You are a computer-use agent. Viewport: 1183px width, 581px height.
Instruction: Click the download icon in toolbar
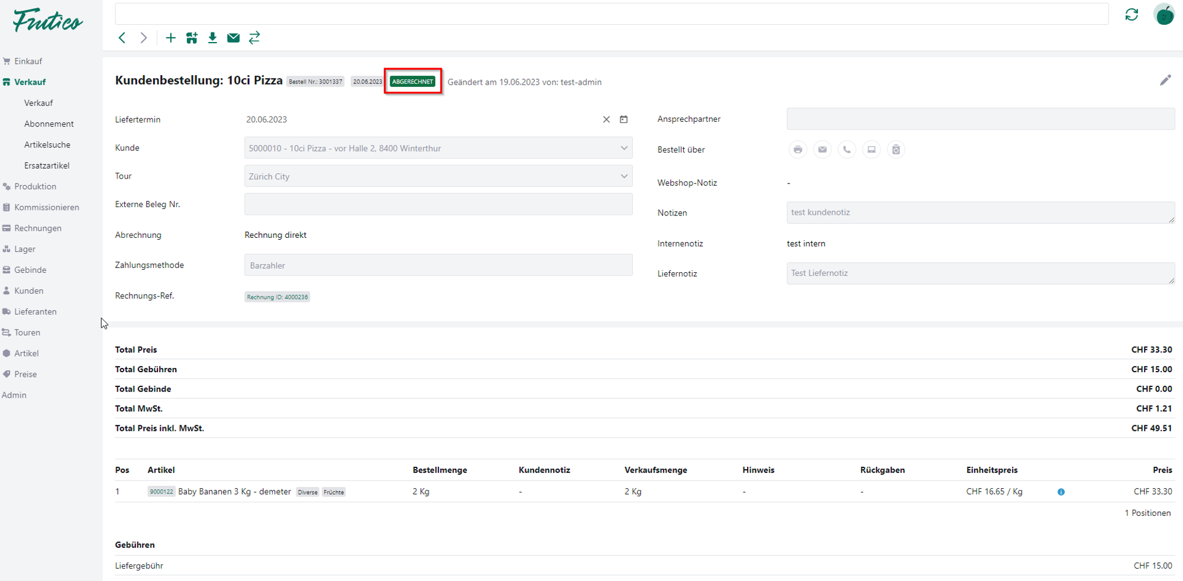[212, 38]
